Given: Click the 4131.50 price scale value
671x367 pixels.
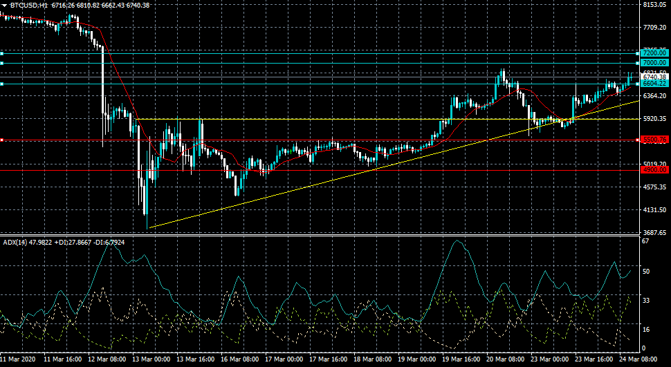Looking at the screenshot, I should pos(654,209).
